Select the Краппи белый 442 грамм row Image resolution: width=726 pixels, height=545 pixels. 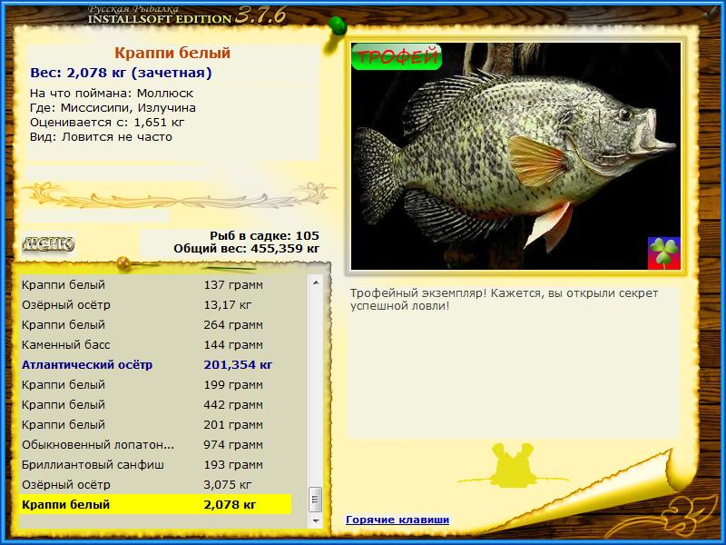click(156, 404)
